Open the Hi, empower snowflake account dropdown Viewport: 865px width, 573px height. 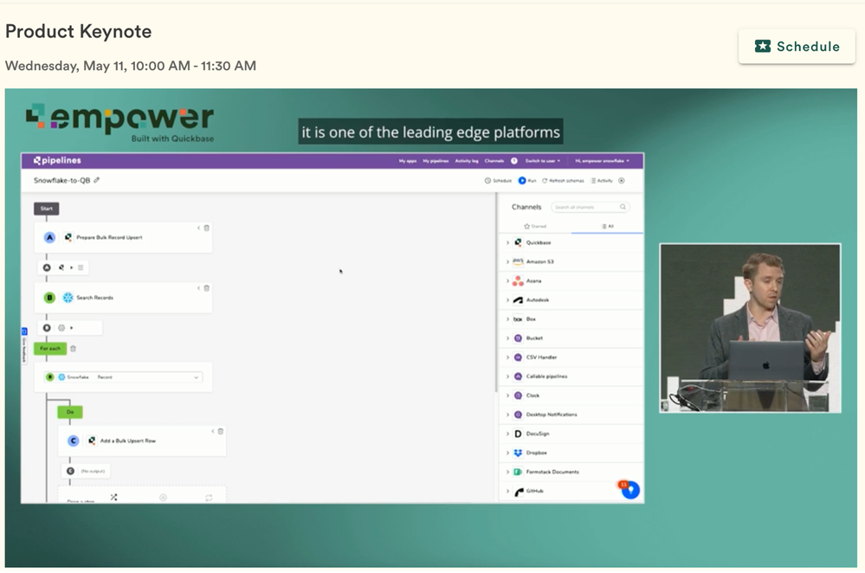(602, 161)
